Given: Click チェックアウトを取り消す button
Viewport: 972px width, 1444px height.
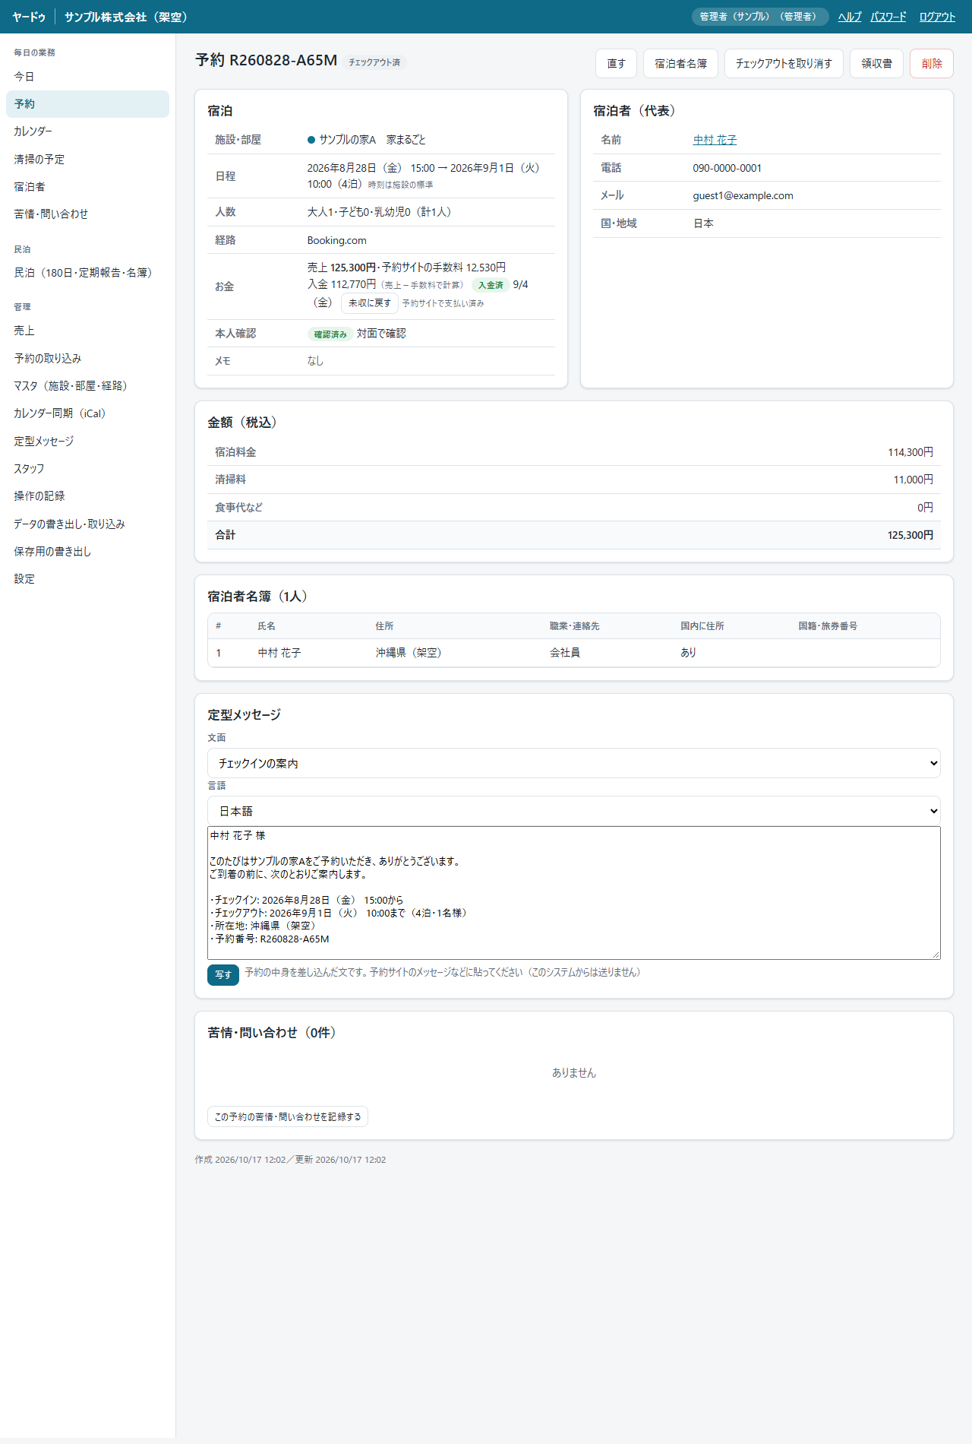Looking at the screenshot, I should click(784, 64).
